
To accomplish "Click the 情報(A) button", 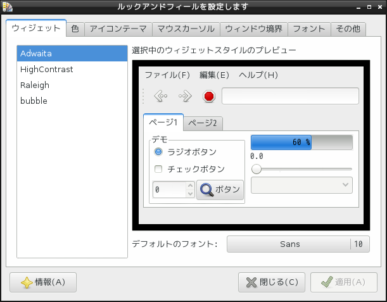I will click(x=43, y=282).
